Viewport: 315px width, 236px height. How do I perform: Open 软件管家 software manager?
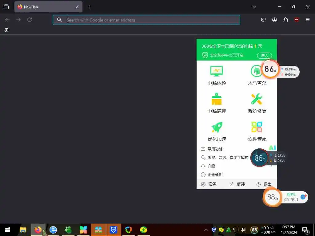(257, 132)
